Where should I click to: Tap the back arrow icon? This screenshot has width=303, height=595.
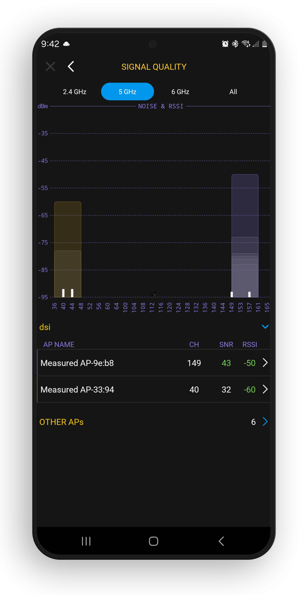tap(71, 67)
